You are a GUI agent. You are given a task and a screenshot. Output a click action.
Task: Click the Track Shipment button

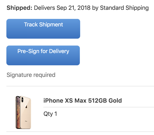tap(43, 29)
